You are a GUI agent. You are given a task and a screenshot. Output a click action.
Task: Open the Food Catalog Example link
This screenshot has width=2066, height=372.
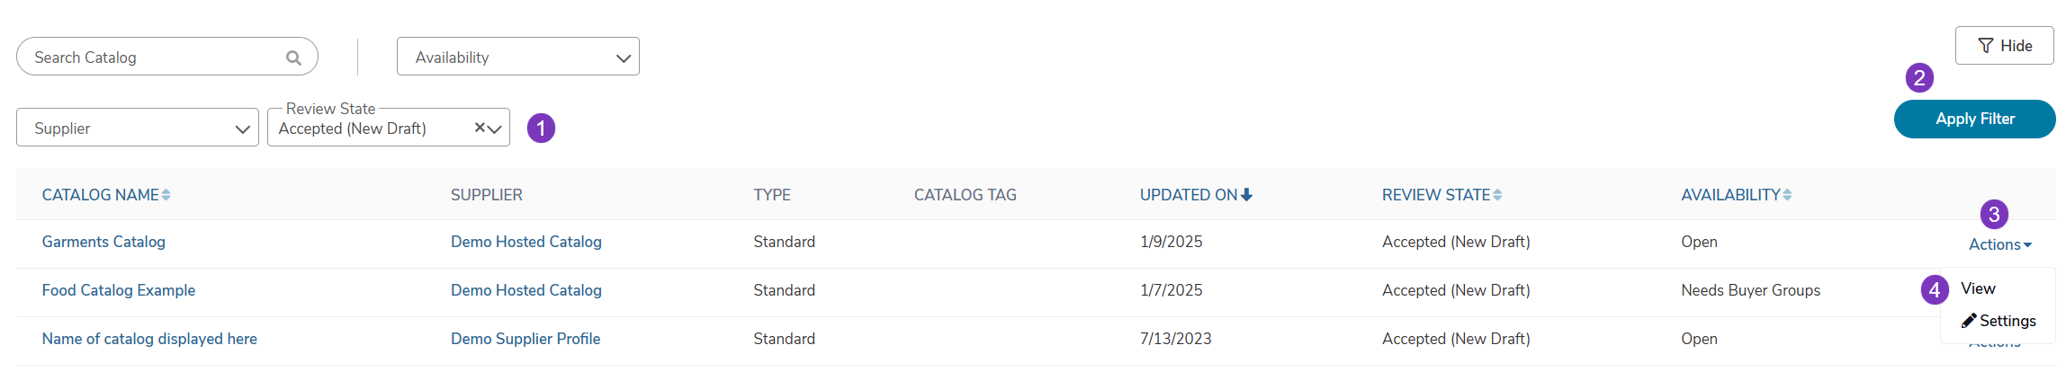click(x=119, y=290)
